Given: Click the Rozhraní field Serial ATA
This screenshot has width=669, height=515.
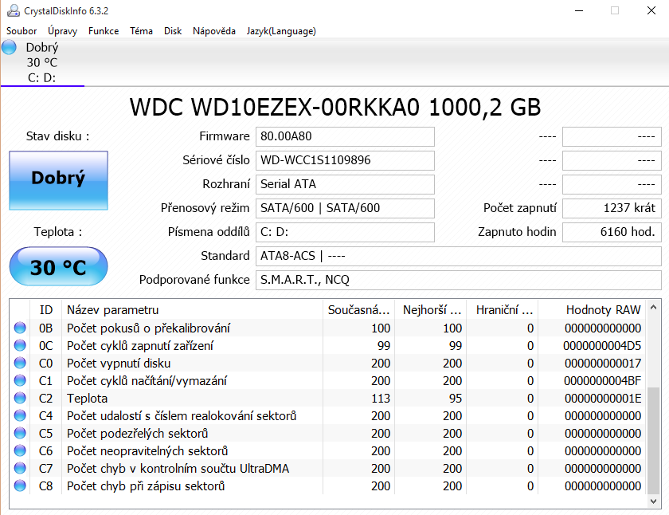Looking at the screenshot, I should pos(345,184).
